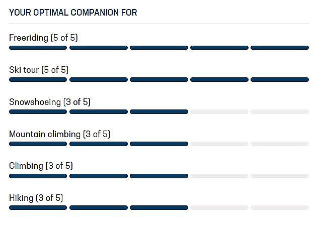Click the Mountain climbing (3 of 5) label

[59, 134]
